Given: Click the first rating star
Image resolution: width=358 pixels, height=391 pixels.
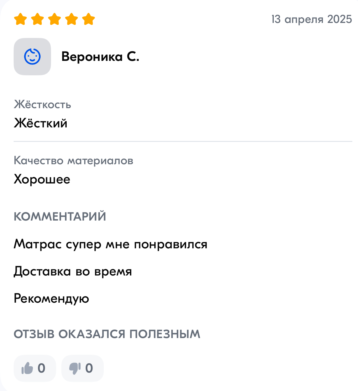Looking at the screenshot, I should [x=20, y=19].
